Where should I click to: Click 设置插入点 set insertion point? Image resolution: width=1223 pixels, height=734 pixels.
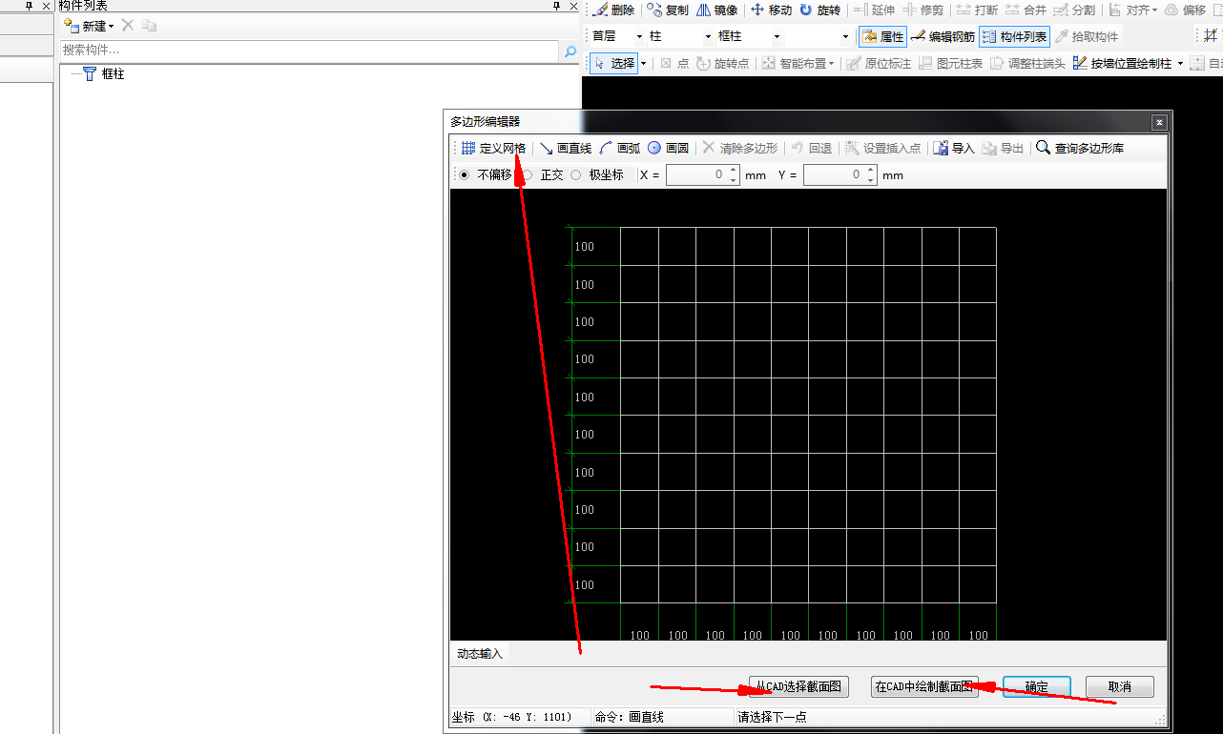(883, 149)
